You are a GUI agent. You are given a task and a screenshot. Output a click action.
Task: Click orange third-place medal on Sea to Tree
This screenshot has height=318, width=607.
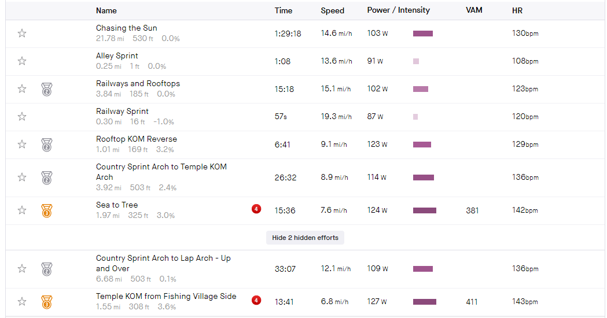coord(47,211)
